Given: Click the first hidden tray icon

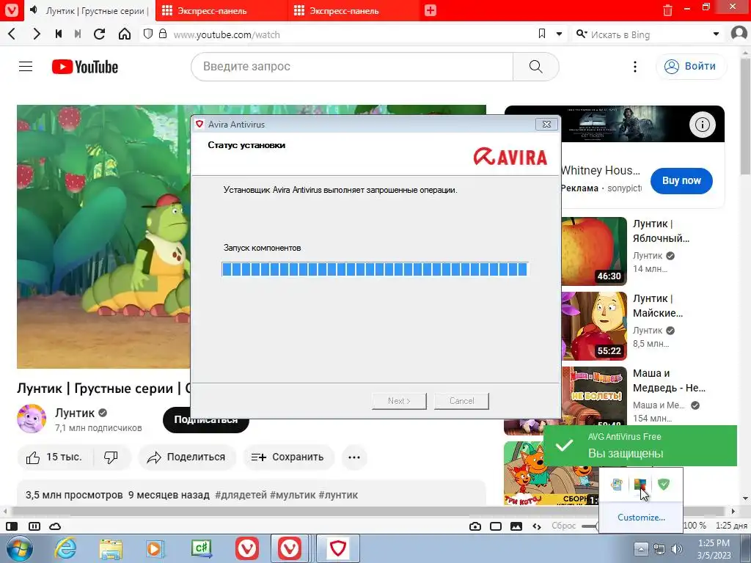Looking at the screenshot, I should pos(617,484).
